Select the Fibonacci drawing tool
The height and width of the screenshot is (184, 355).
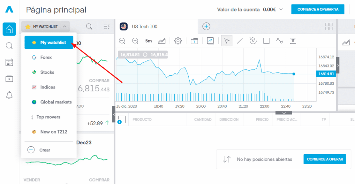[253, 40]
